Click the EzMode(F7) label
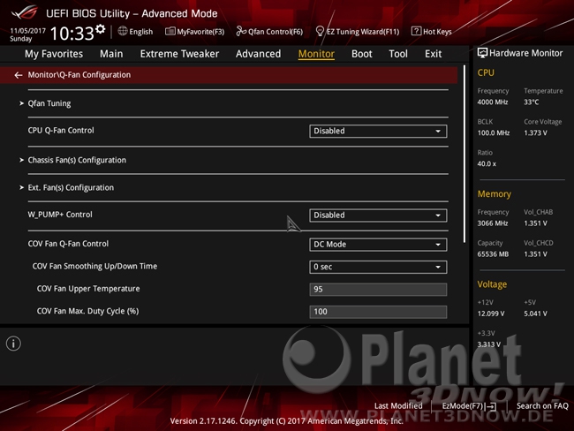 (463, 405)
